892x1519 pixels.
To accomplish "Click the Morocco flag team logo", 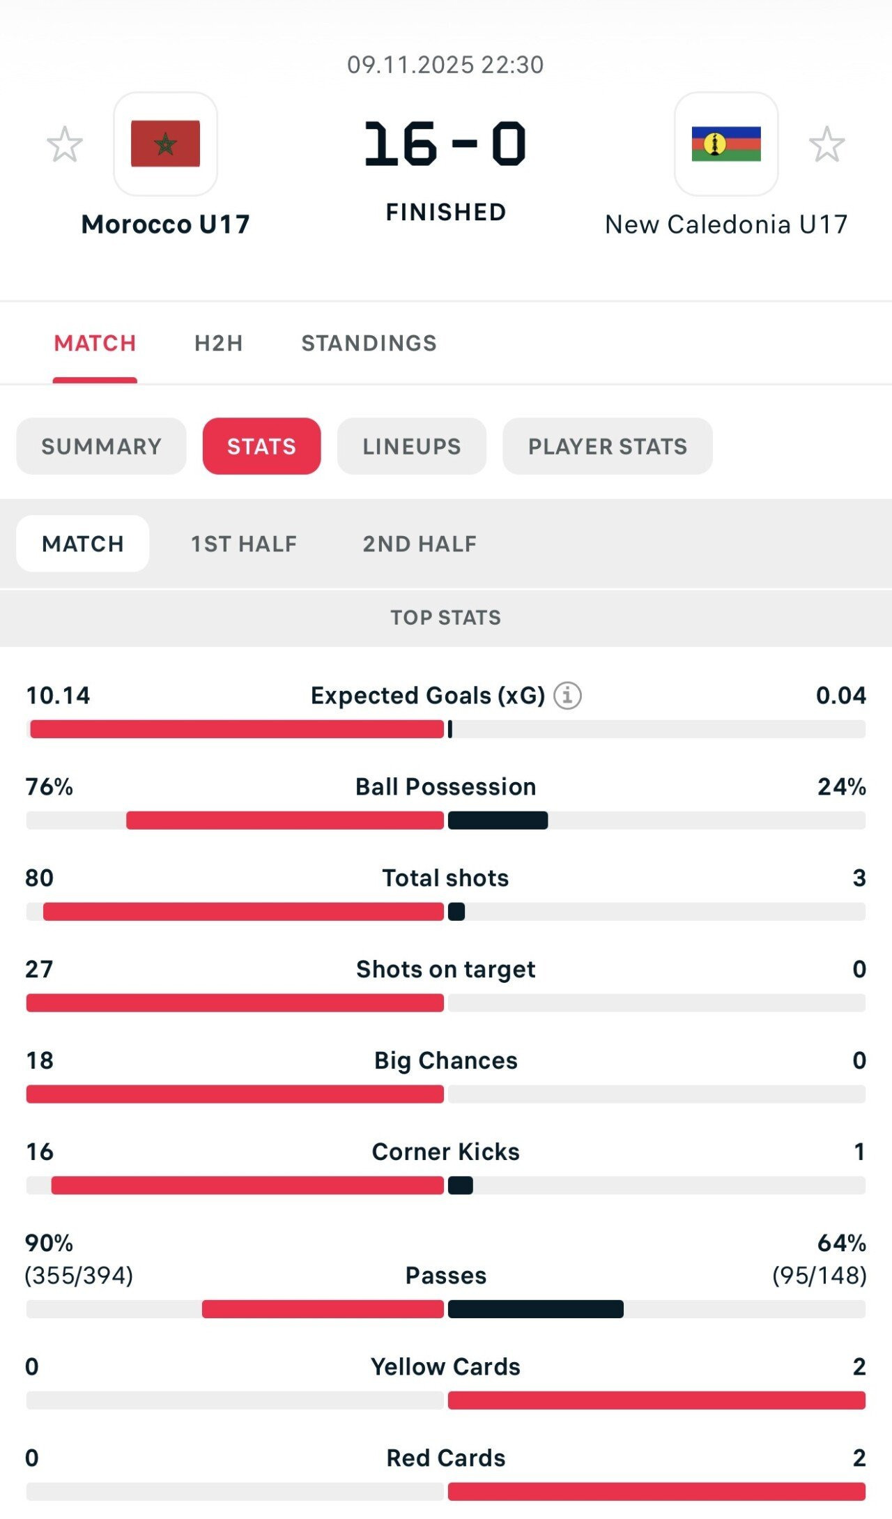I will pos(165,144).
